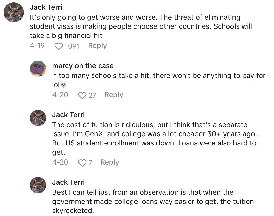Open owl avatar beside the top comment
This screenshot has height=216, width=274.
pyautogui.click(x=14, y=12)
